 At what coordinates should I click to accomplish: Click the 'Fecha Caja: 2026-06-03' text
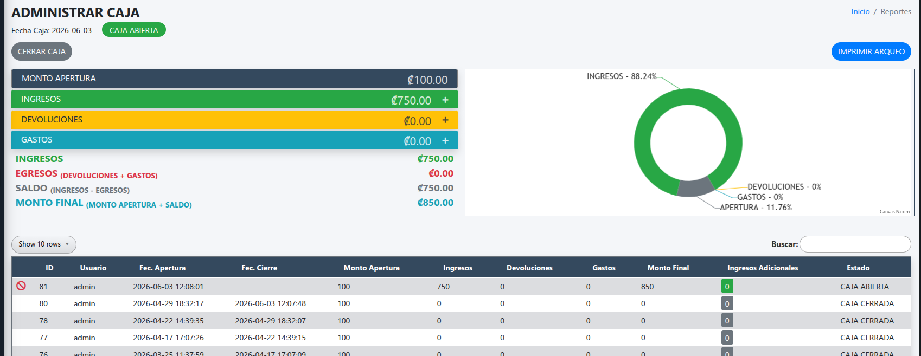(x=52, y=30)
